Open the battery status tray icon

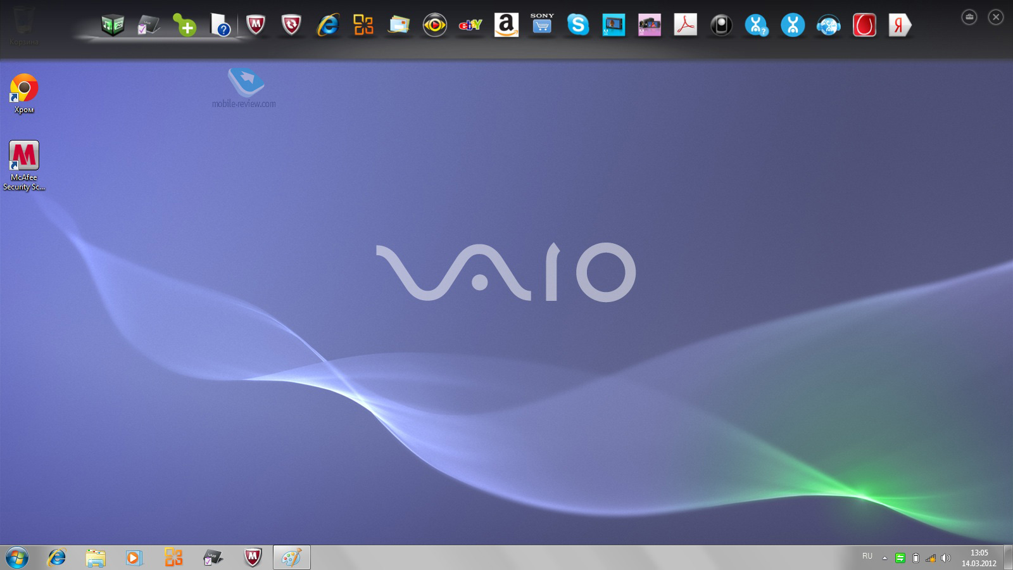click(915, 558)
